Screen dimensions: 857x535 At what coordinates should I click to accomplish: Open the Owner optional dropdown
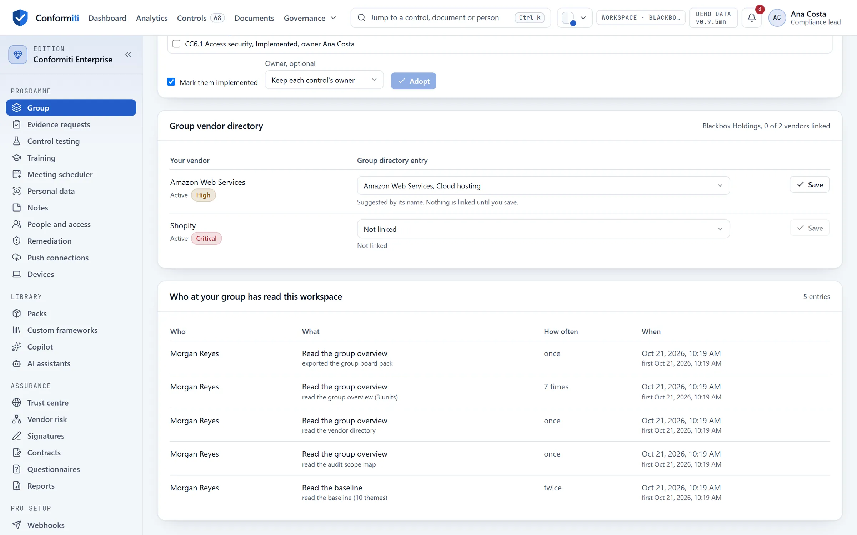coord(324,80)
